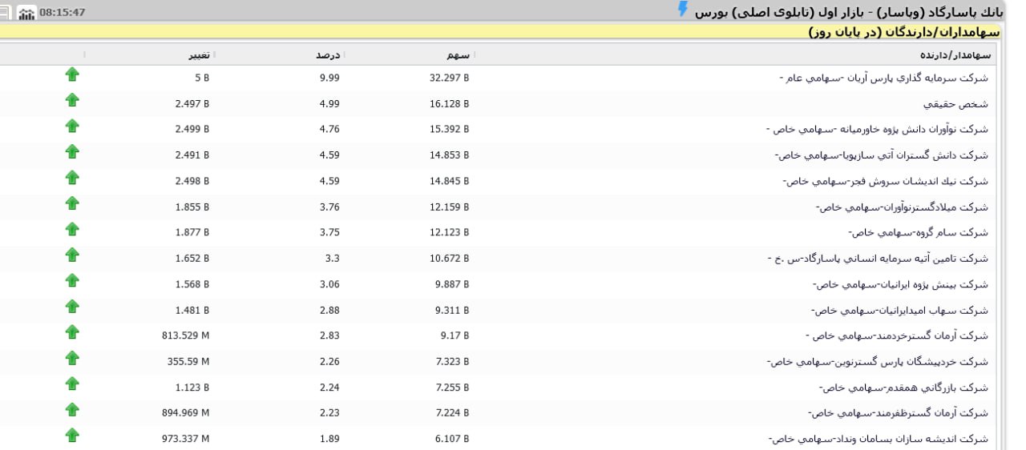Click the change value 1.652 B
Image resolution: width=1026 pixels, height=450 pixels.
[x=192, y=259]
